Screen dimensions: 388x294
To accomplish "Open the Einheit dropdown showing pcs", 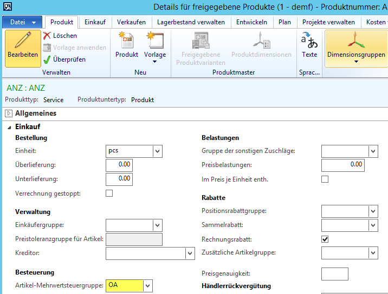I will pyautogui.click(x=157, y=151).
